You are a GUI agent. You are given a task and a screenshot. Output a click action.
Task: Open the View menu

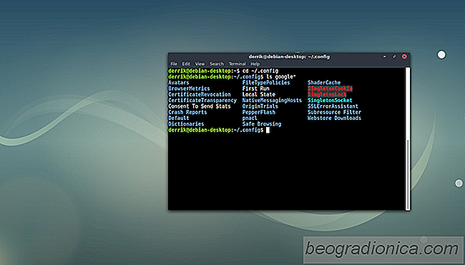(x=200, y=64)
